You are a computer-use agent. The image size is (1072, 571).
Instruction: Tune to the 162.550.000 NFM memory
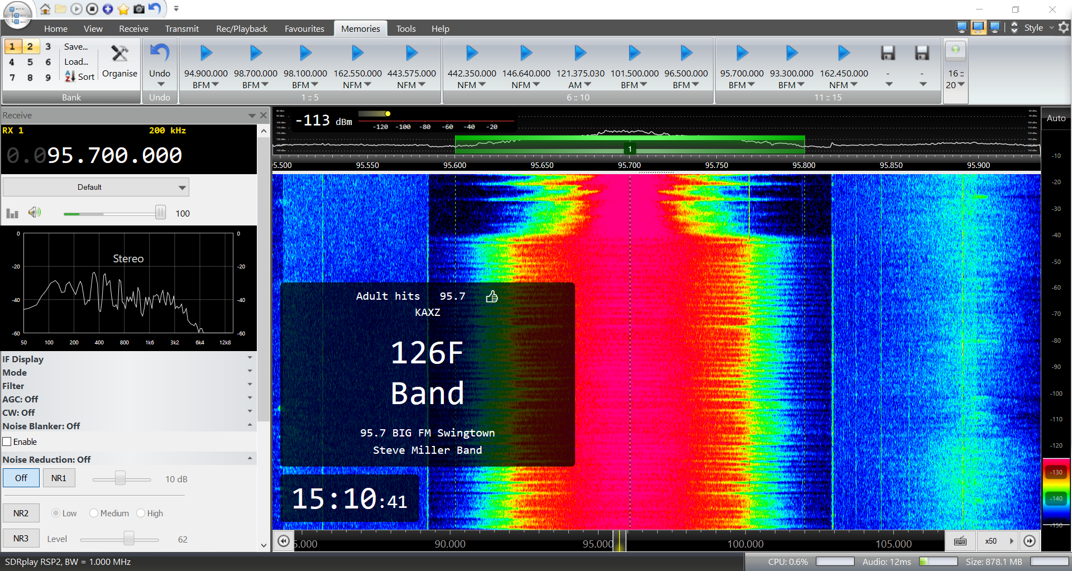click(x=357, y=54)
